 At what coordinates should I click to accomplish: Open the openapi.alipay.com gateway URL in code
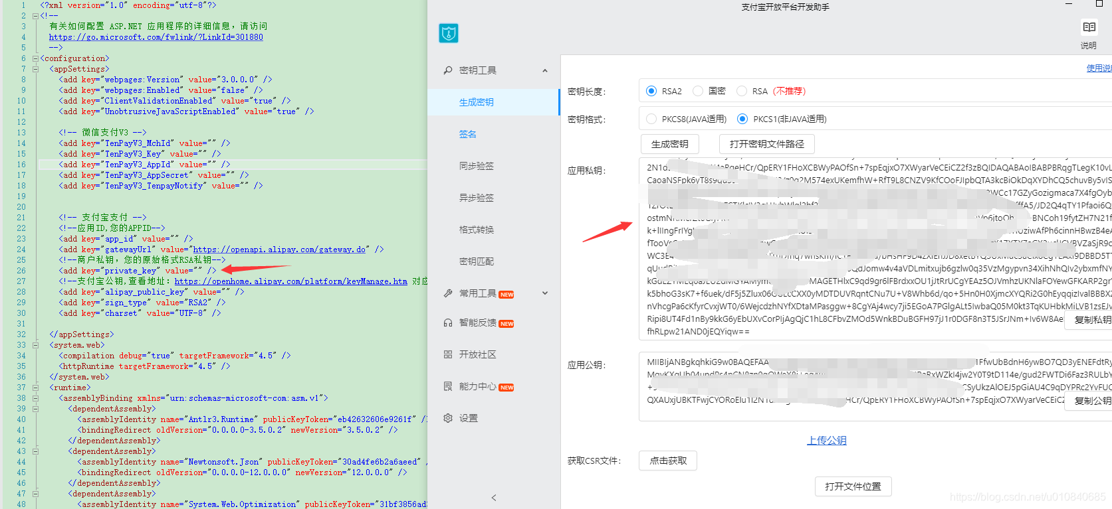pos(279,250)
